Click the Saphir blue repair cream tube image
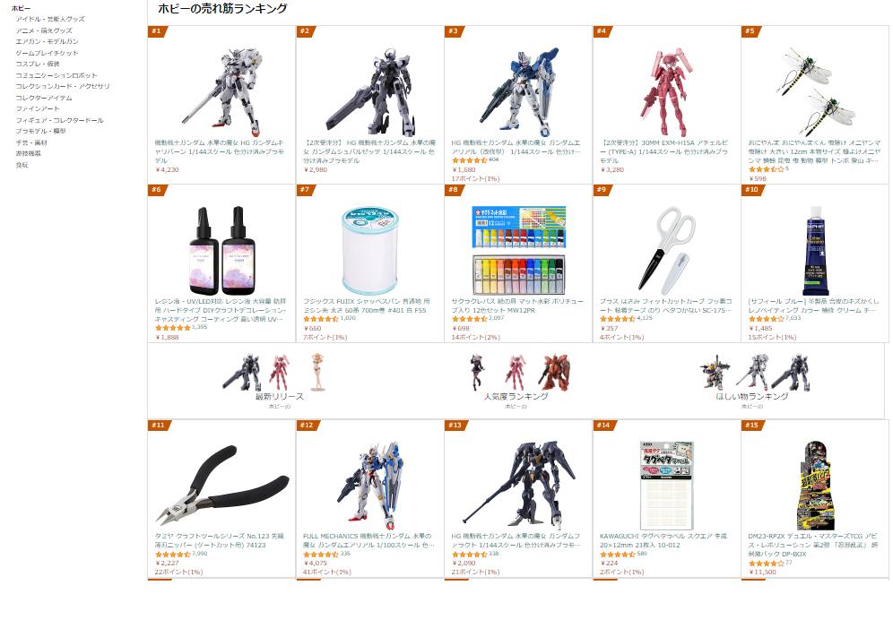Screen dimensions: 893x637 815,251
